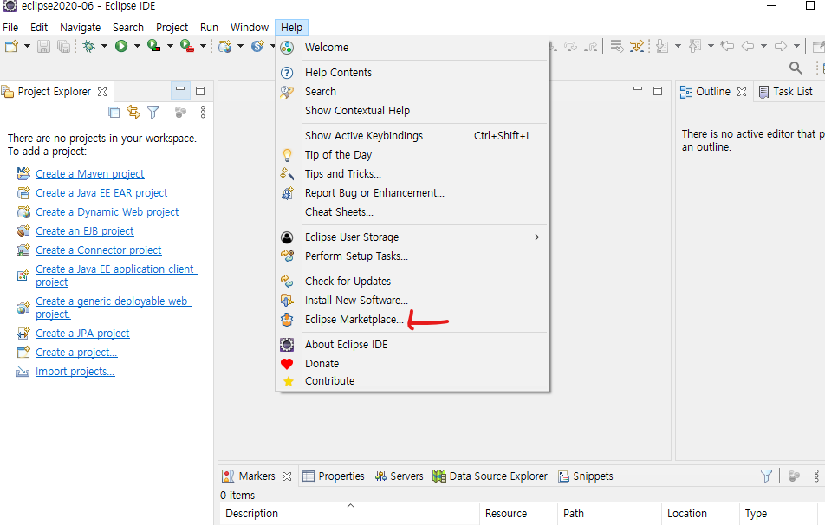The image size is (825, 525).
Task: Expand the Debug button dropdown arrow
Action: click(x=104, y=46)
